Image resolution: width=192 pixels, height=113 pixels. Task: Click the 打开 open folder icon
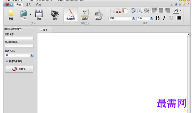pyautogui.click(x=23, y=13)
